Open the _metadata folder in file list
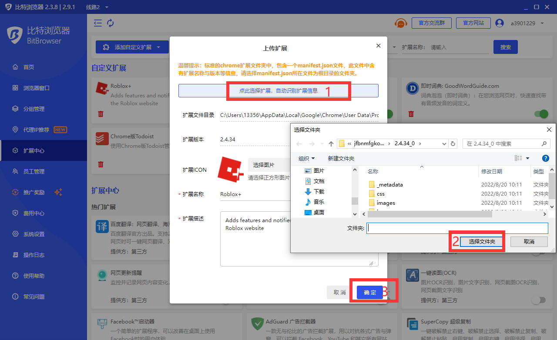The height and width of the screenshot is (340, 557). [x=389, y=184]
